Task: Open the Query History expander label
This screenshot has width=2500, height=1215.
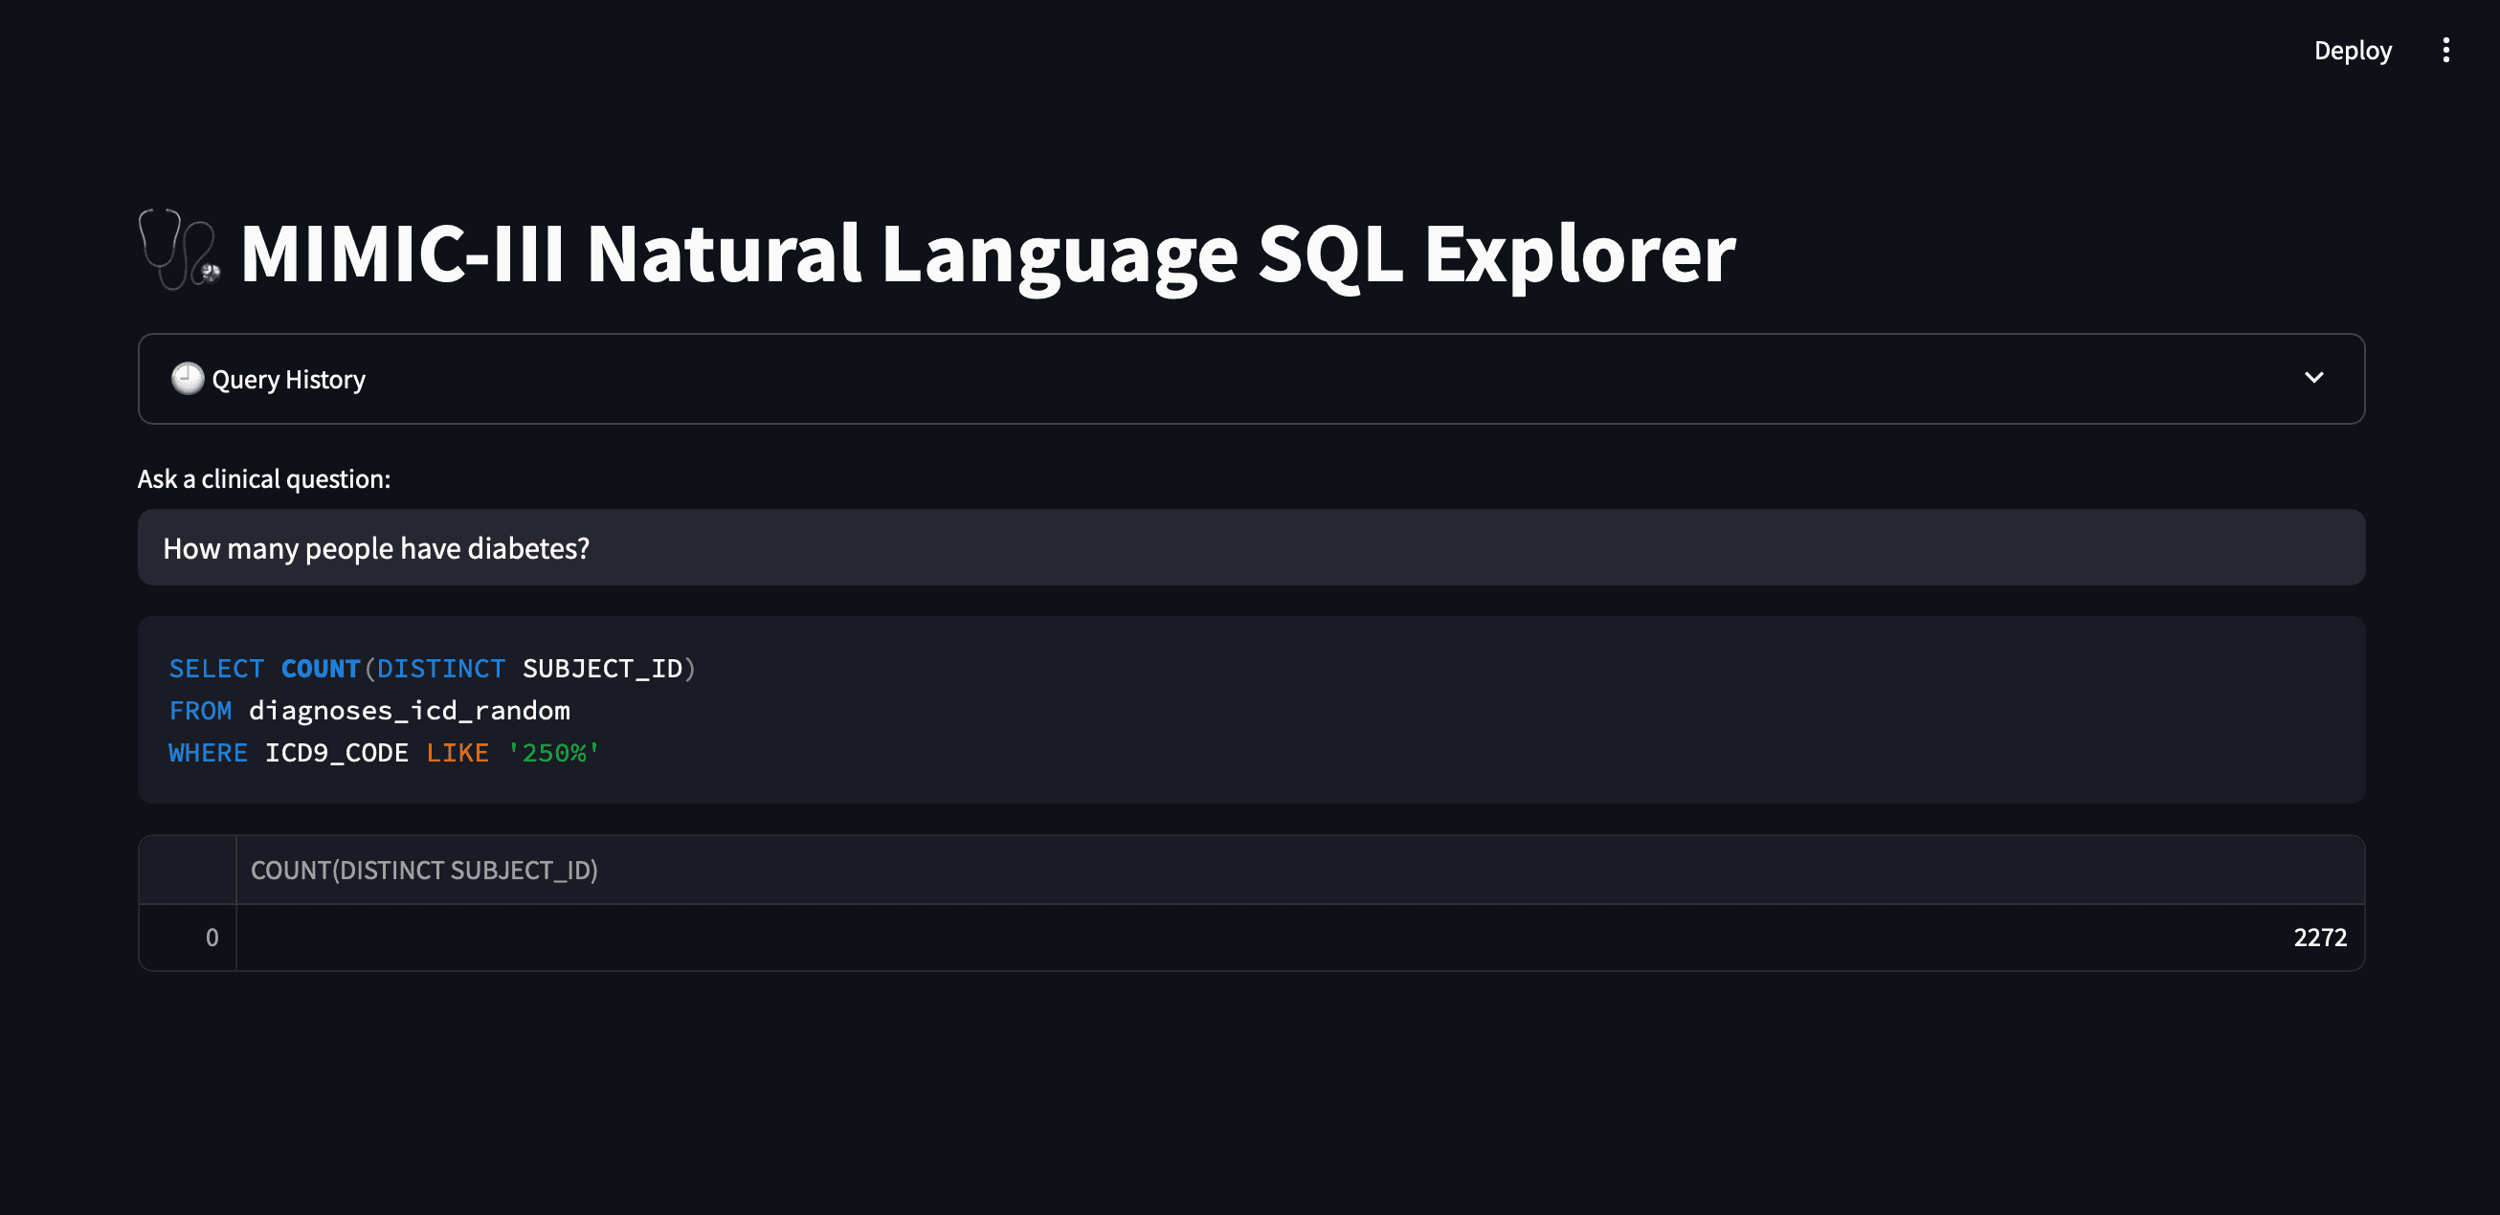Action: pyautogui.click(x=288, y=380)
